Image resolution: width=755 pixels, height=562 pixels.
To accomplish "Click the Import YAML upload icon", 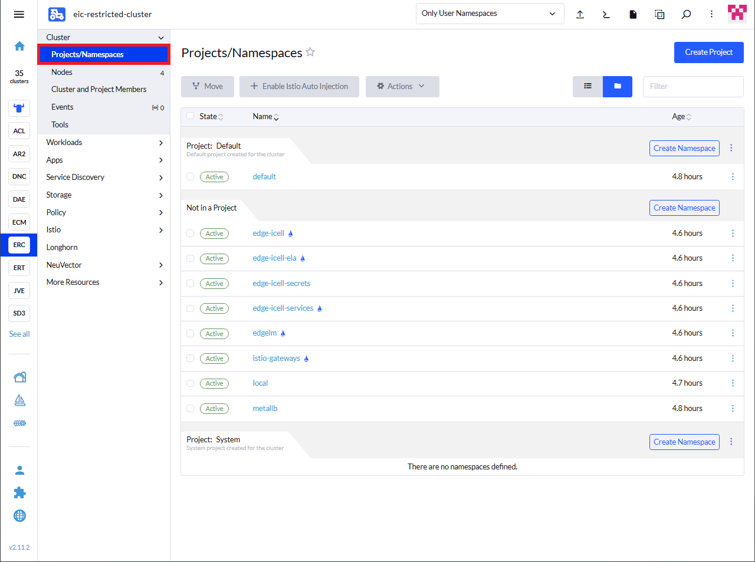I will (580, 14).
